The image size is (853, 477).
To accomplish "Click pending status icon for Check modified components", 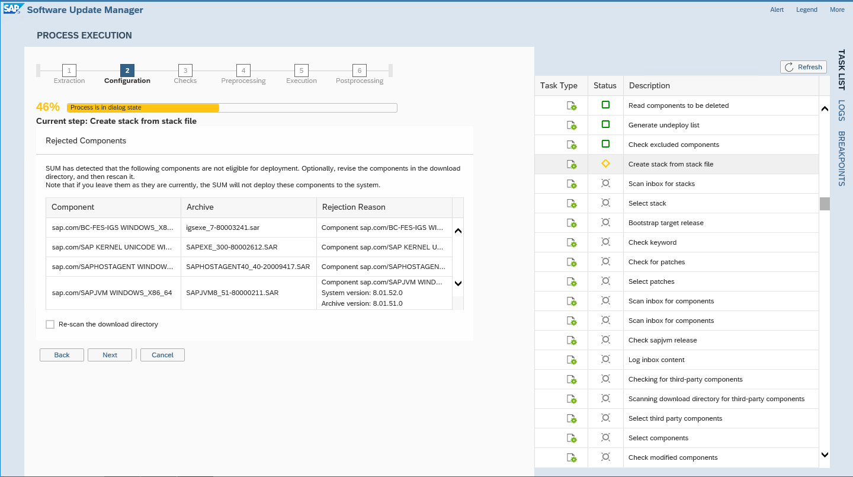I will [x=605, y=457].
